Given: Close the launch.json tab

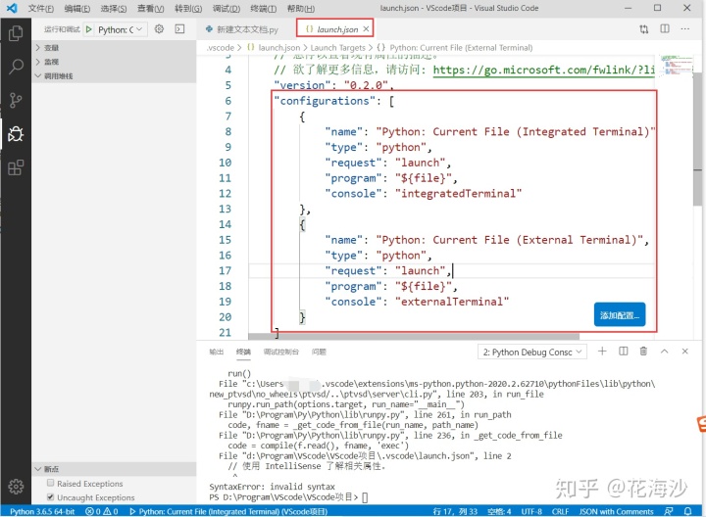Looking at the screenshot, I should [366, 28].
